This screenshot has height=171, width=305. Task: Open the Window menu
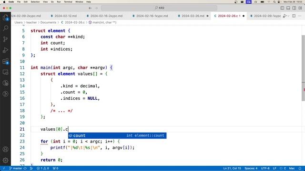click(79, 2)
